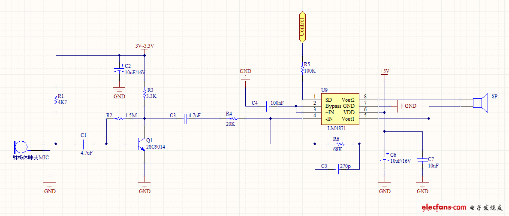The width and height of the screenshot is (509, 216).
Task: Select the microphone symbol labeled MIC
Action: pyautogui.click(x=21, y=147)
